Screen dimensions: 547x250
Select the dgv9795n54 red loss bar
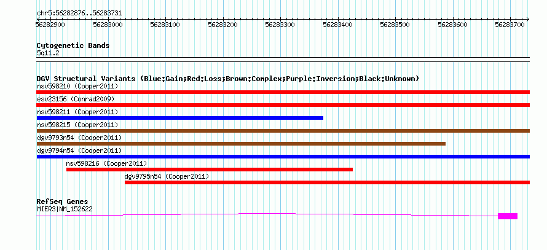pos(327,182)
